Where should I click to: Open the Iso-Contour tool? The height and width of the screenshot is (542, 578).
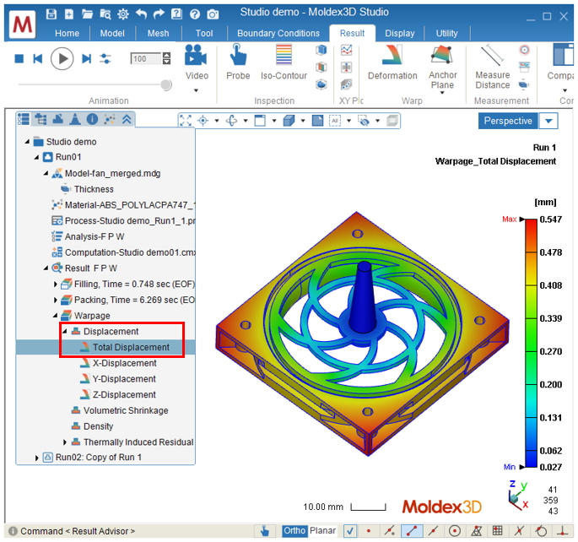click(284, 62)
